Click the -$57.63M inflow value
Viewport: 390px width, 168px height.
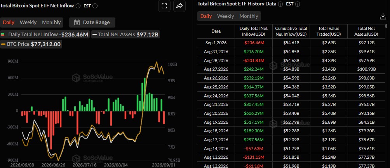tap(253, 149)
